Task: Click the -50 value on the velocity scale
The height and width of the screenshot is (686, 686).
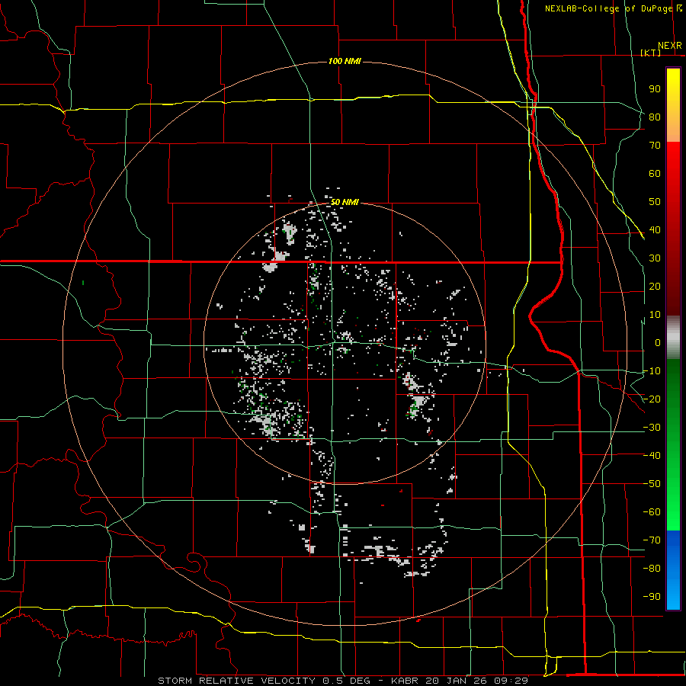Action: 652,484
